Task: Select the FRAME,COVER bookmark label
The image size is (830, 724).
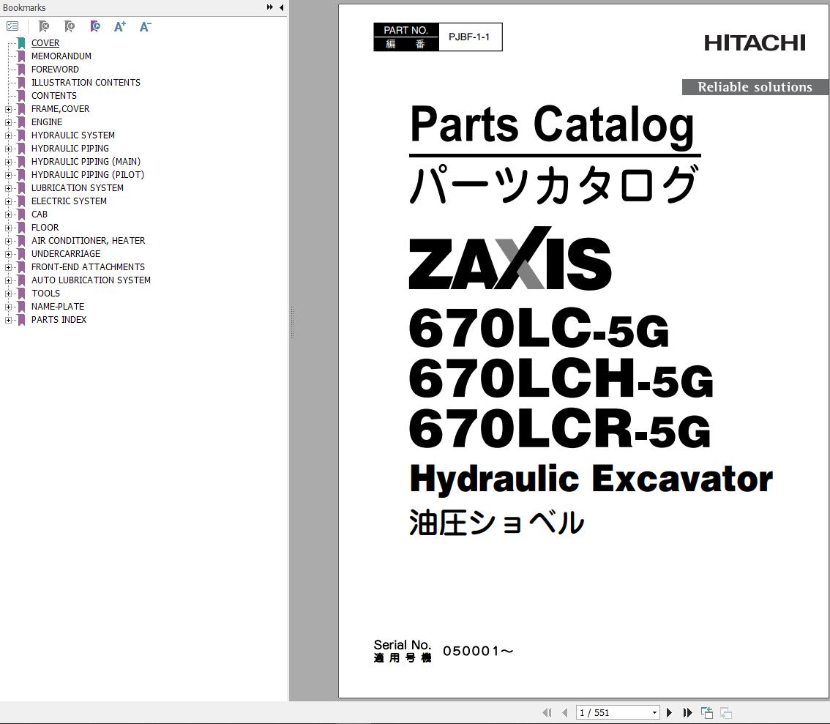Action: point(60,109)
